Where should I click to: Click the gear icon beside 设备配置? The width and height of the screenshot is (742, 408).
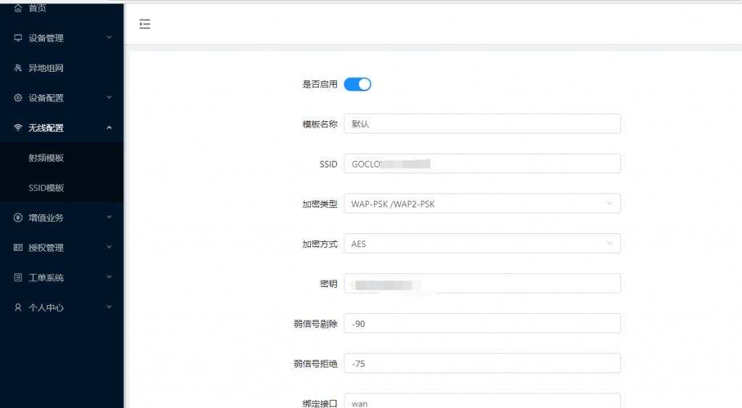point(18,98)
